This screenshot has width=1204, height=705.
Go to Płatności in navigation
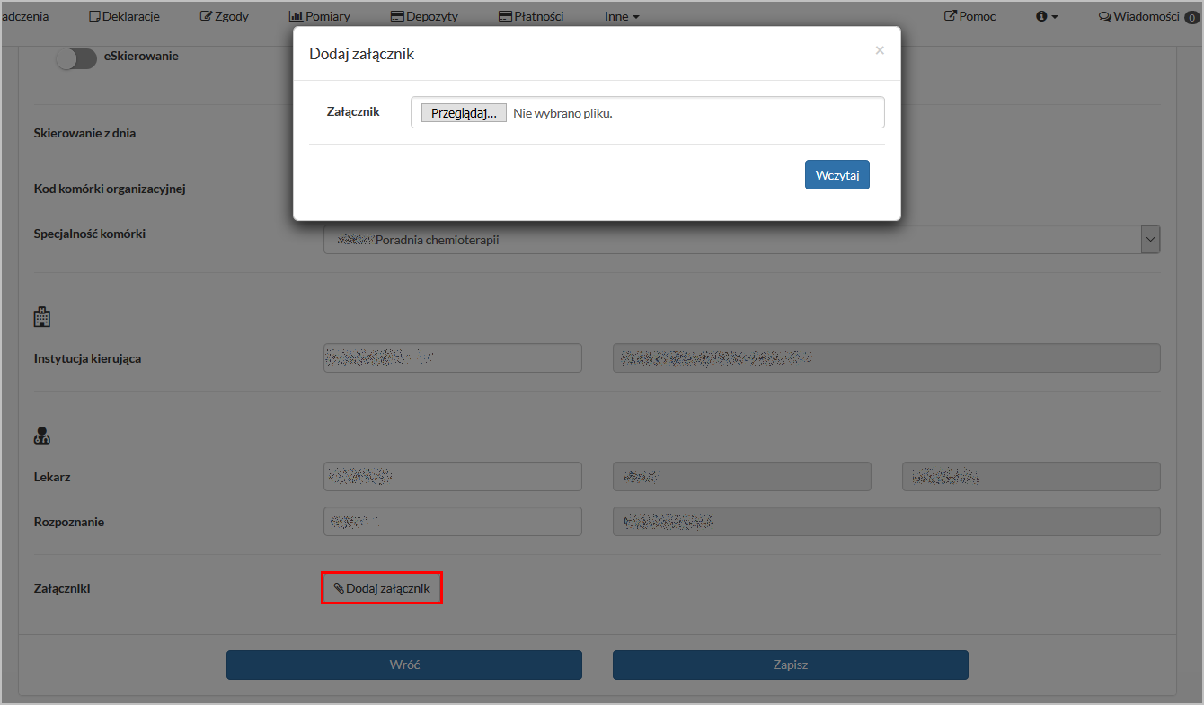(x=531, y=16)
